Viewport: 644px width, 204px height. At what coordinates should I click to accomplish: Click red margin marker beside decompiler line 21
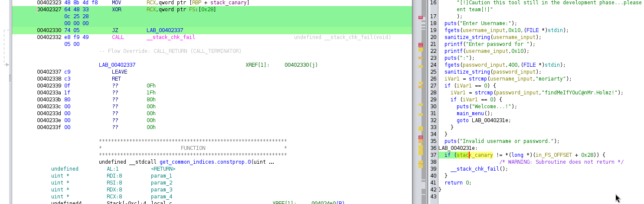420,45
